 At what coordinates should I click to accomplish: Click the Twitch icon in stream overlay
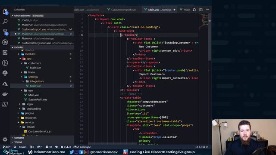pyautogui.click(x=76, y=152)
